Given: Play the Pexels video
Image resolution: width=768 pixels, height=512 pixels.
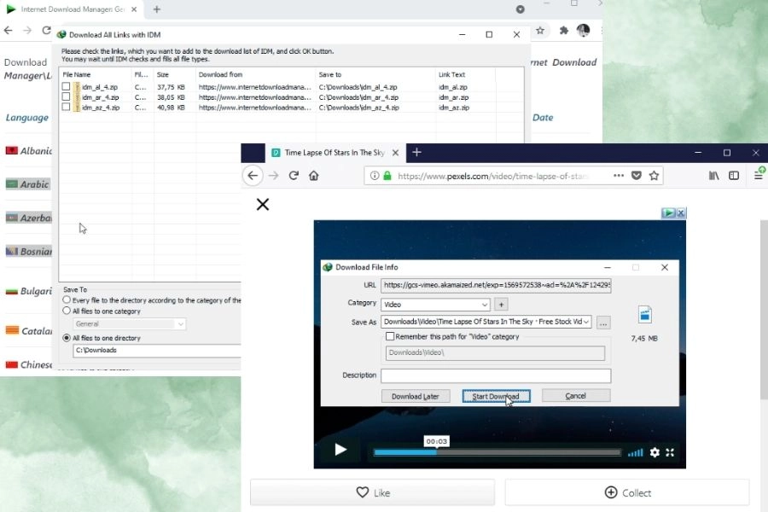Looking at the screenshot, I should pos(340,450).
